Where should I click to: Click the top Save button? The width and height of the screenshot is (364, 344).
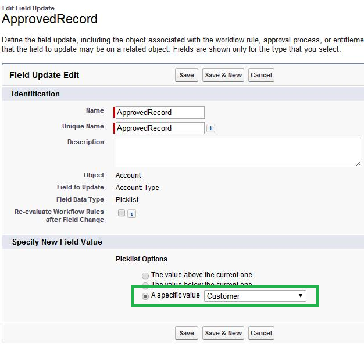[187, 75]
